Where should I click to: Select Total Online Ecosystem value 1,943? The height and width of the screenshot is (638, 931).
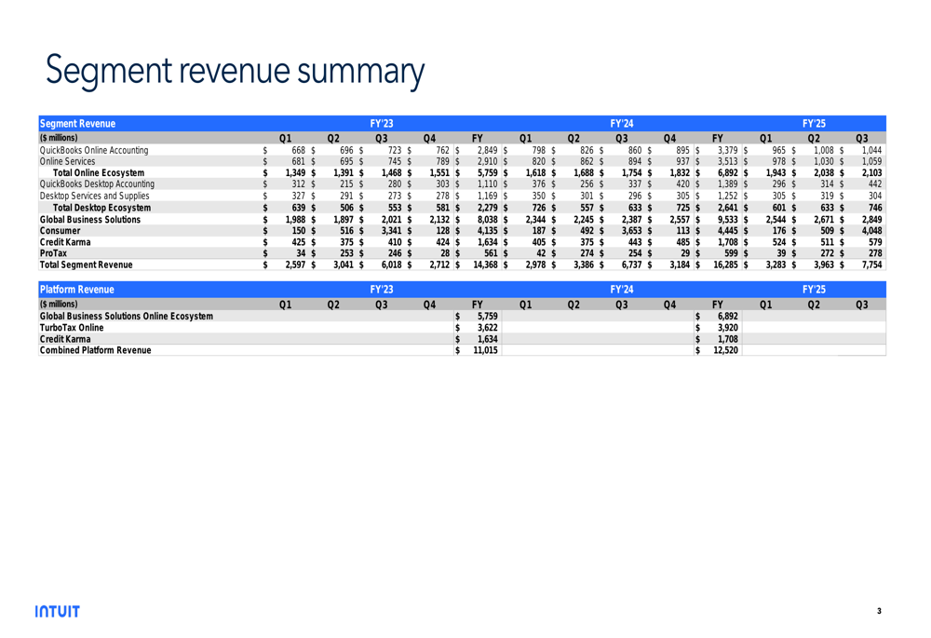pyautogui.click(x=776, y=173)
